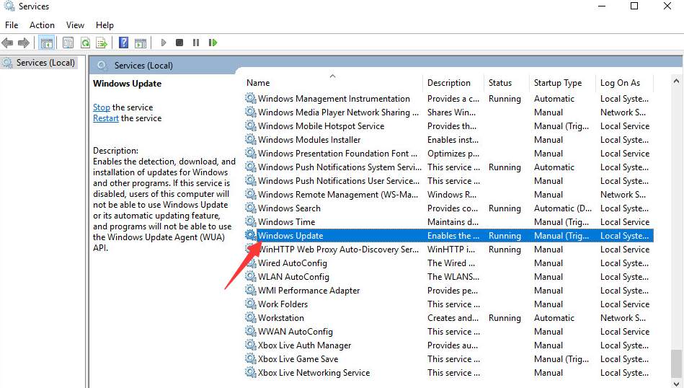The height and width of the screenshot is (388, 684).
Task: Click gear icon of Windows Media Player Network Sharing
Action: coord(250,113)
